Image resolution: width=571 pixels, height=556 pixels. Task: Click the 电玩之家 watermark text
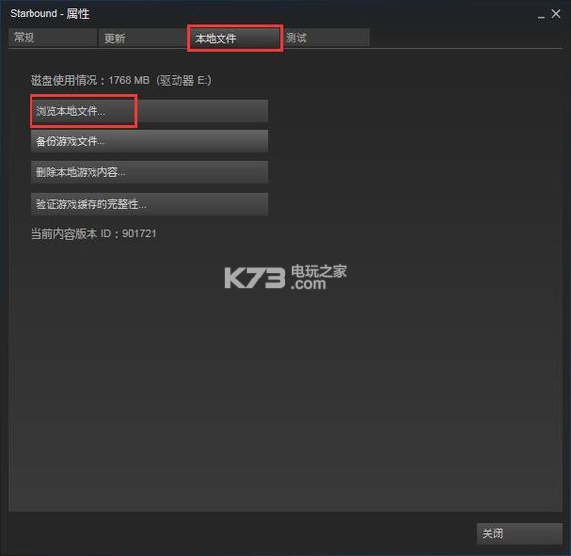point(319,271)
